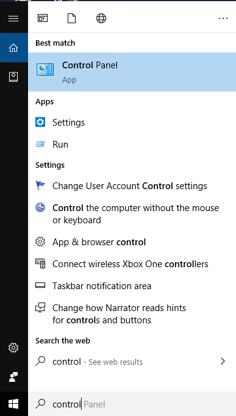
Task: Click the blue Settings gear icon
Action: [x=40, y=123]
